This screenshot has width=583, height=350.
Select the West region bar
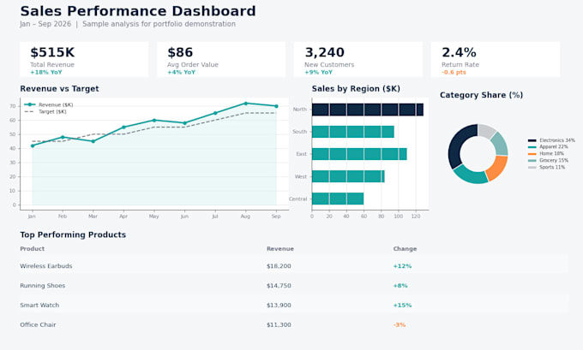(x=348, y=176)
